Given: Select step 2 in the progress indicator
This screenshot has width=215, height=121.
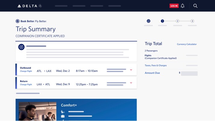Looking at the screenshot, I should coord(177,21).
